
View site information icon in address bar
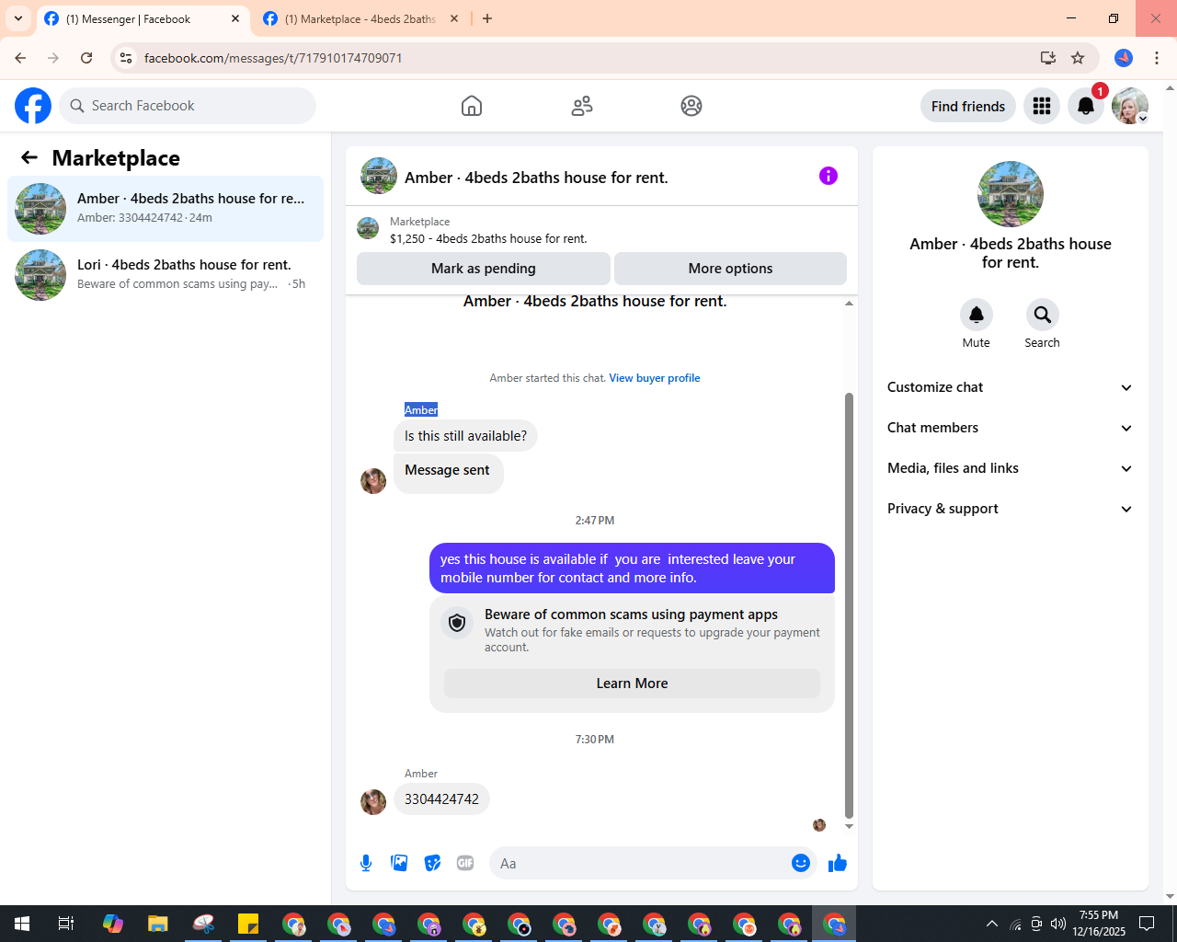point(126,58)
